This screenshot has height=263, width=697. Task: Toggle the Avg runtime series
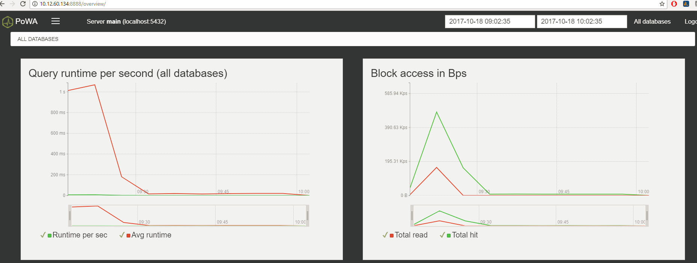151,235
